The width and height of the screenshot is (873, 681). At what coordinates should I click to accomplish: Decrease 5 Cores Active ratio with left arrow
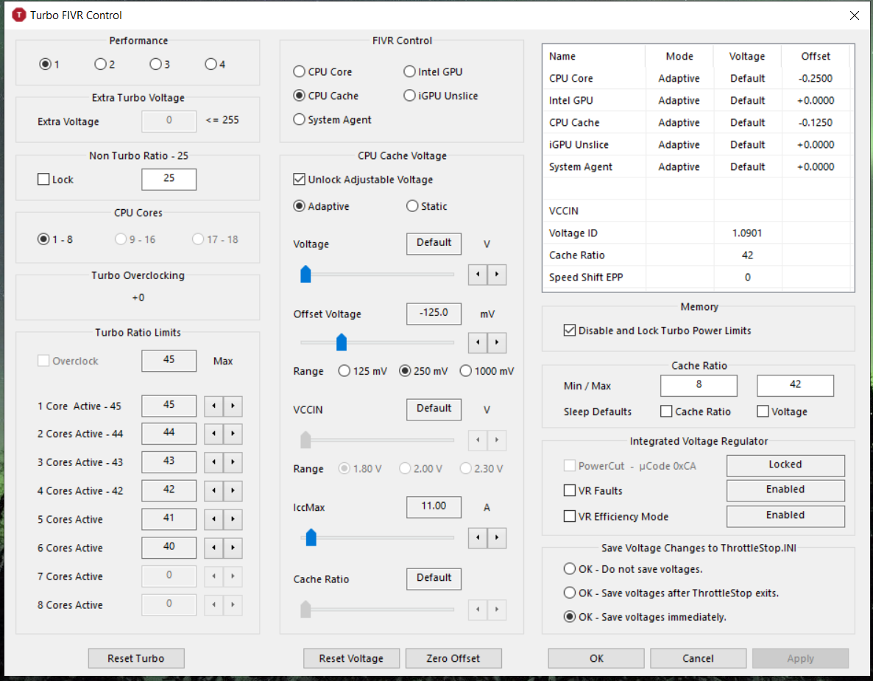coord(213,519)
